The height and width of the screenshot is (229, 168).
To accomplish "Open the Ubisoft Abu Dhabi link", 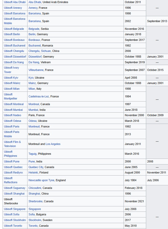I will point(15,2).
